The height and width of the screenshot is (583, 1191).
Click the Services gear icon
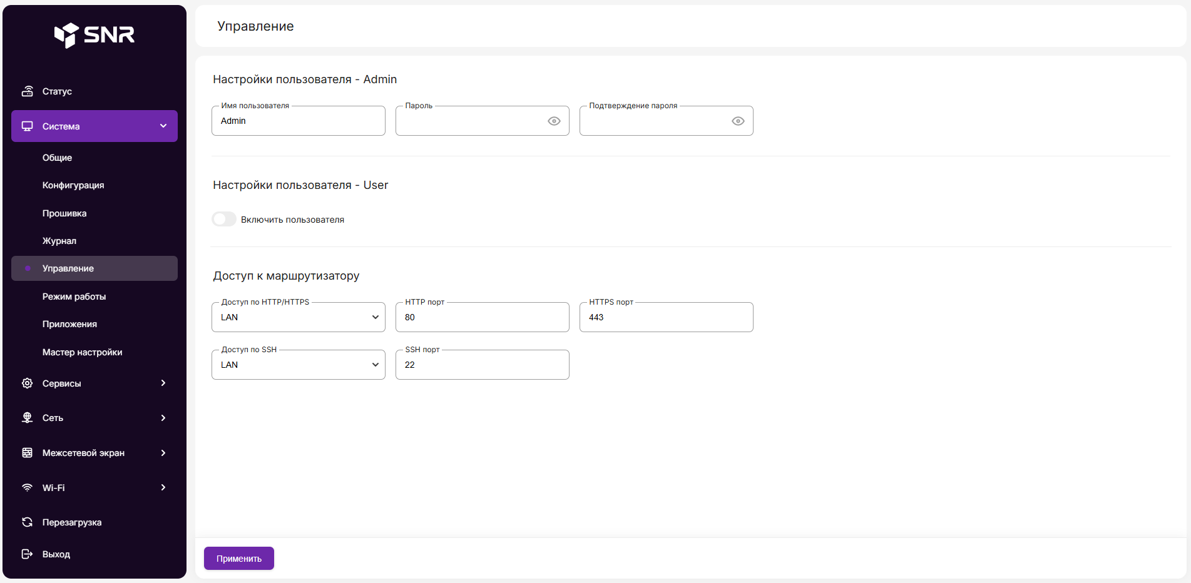click(x=27, y=383)
